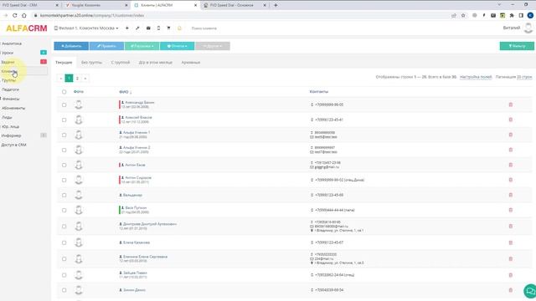Check the Альфа Ученик 1 row checkbox
Screen dimensions: 536x301
pyautogui.click(x=64, y=135)
